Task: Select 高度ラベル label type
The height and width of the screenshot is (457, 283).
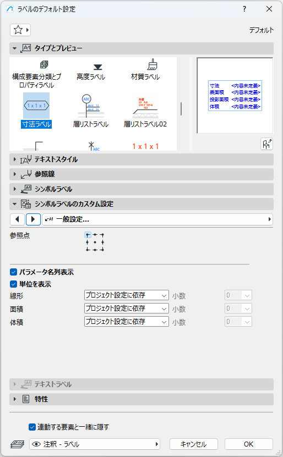Action: (x=91, y=72)
